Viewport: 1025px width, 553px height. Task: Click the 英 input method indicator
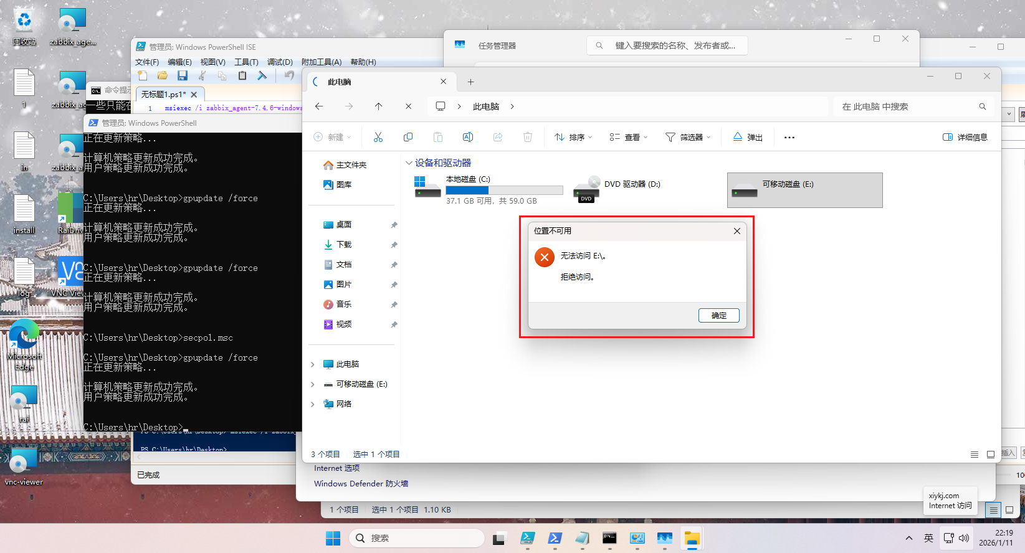click(x=928, y=538)
